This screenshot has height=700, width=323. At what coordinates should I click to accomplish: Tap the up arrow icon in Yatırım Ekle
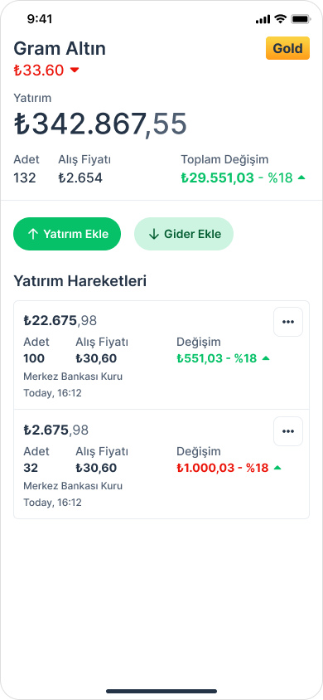pos(32,234)
